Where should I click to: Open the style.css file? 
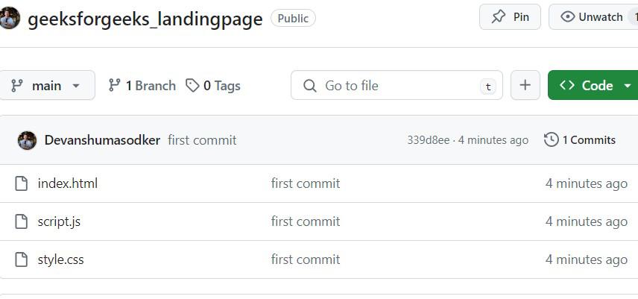(x=61, y=259)
